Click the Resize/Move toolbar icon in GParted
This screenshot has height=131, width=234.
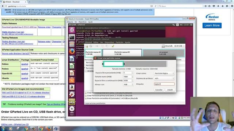[97, 46]
